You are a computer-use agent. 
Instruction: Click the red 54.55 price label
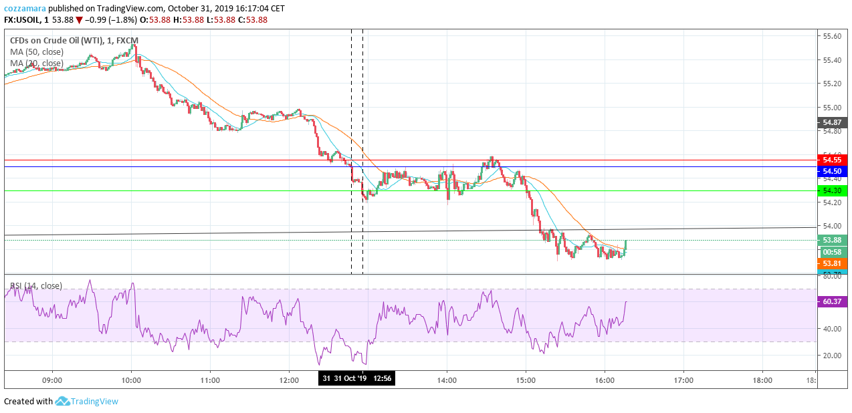coord(833,160)
